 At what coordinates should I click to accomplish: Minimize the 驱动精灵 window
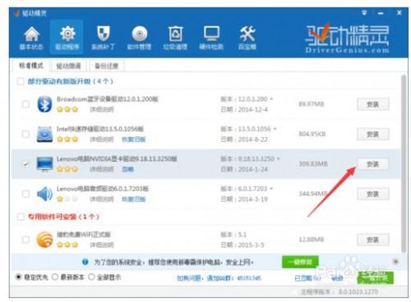pyautogui.click(x=381, y=13)
